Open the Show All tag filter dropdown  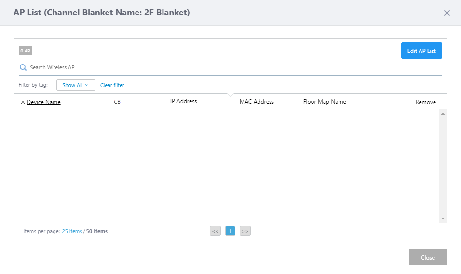coord(76,85)
